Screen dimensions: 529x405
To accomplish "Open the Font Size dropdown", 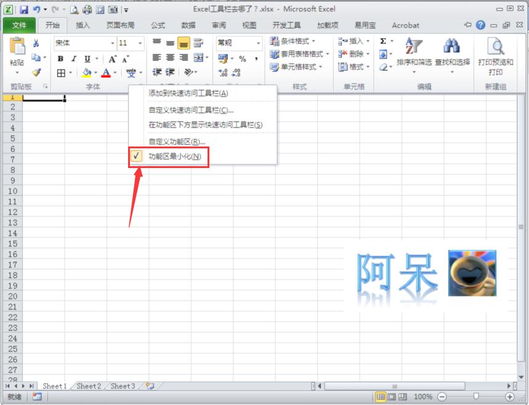I will [x=140, y=43].
